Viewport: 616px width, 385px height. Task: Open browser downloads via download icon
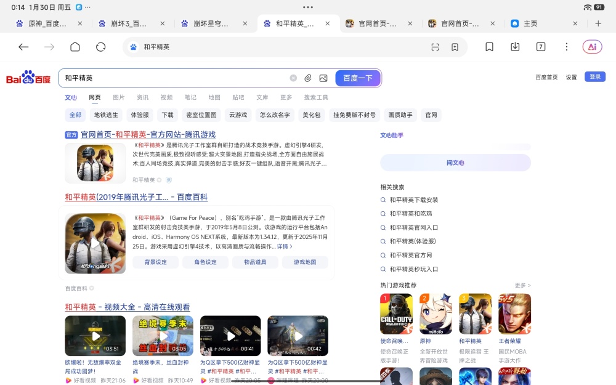[x=516, y=46]
